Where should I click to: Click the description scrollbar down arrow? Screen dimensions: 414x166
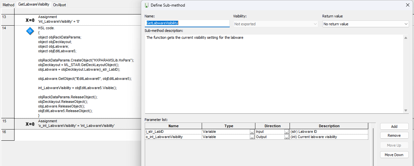coord(406,111)
